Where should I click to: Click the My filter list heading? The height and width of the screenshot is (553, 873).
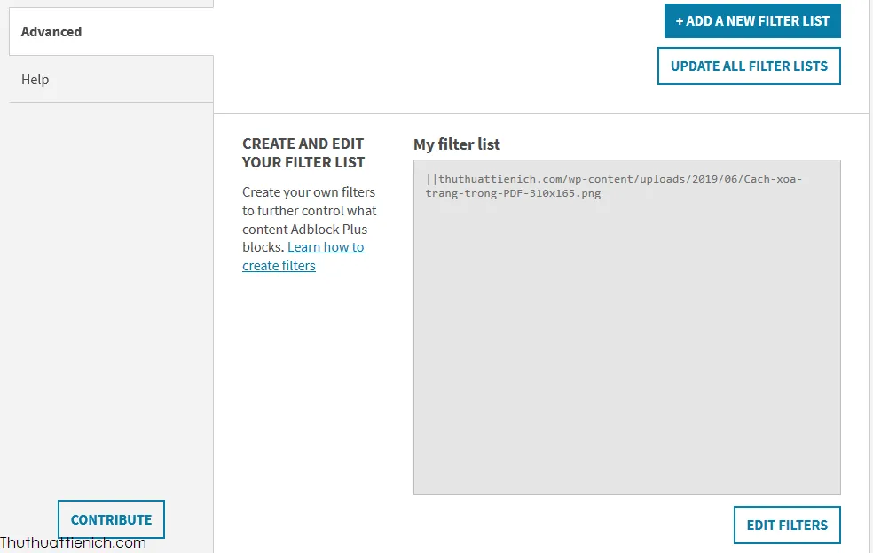tap(457, 144)
